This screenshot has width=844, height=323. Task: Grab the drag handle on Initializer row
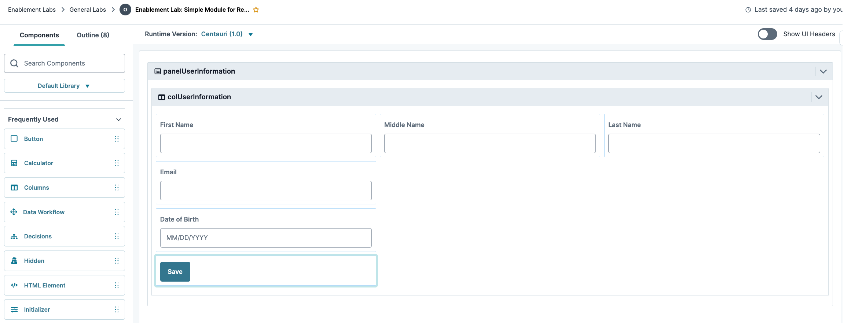(x=117, y=309)
